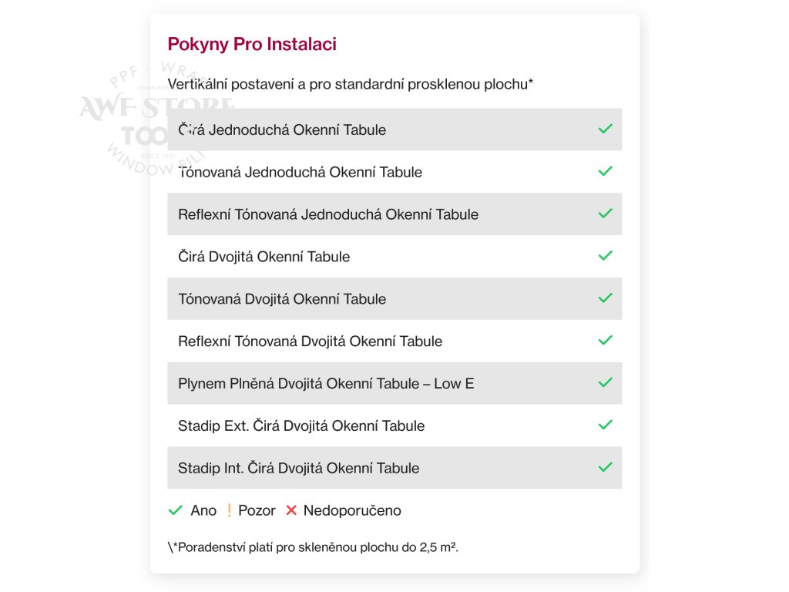Click the green Ano legend checkmark

pos(175,510)
